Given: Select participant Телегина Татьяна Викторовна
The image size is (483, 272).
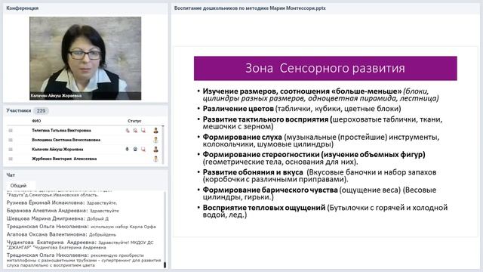Looking at the screenshot, I should (x=61, y=131).
